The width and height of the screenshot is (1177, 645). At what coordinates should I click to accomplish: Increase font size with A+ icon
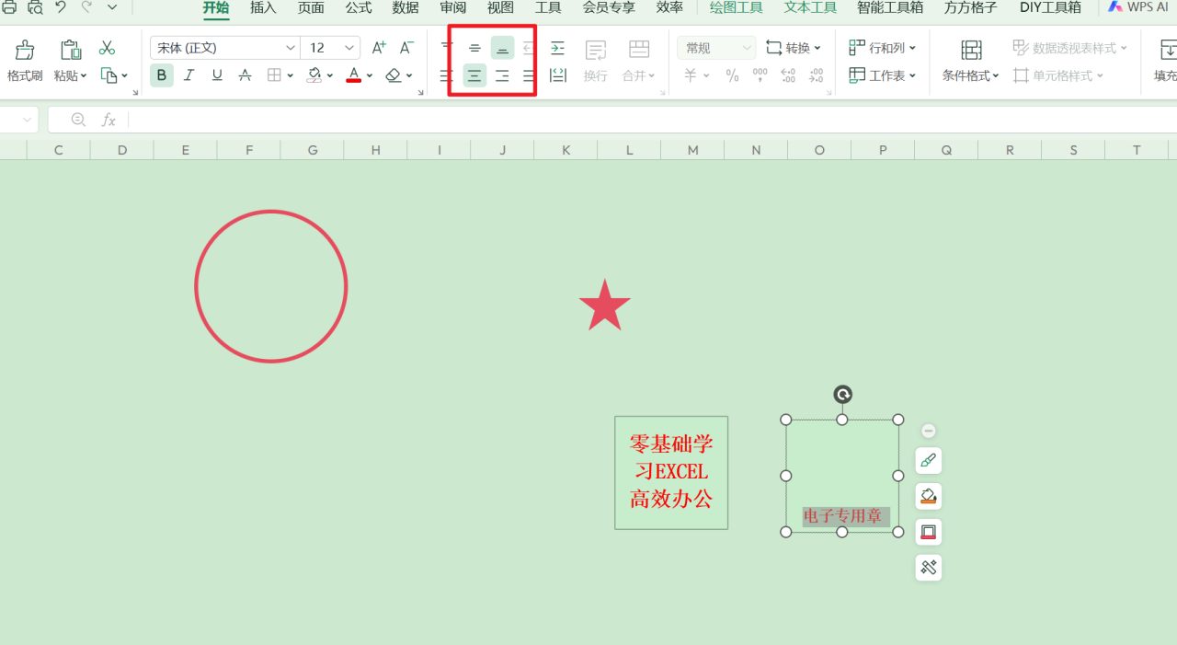379,48
